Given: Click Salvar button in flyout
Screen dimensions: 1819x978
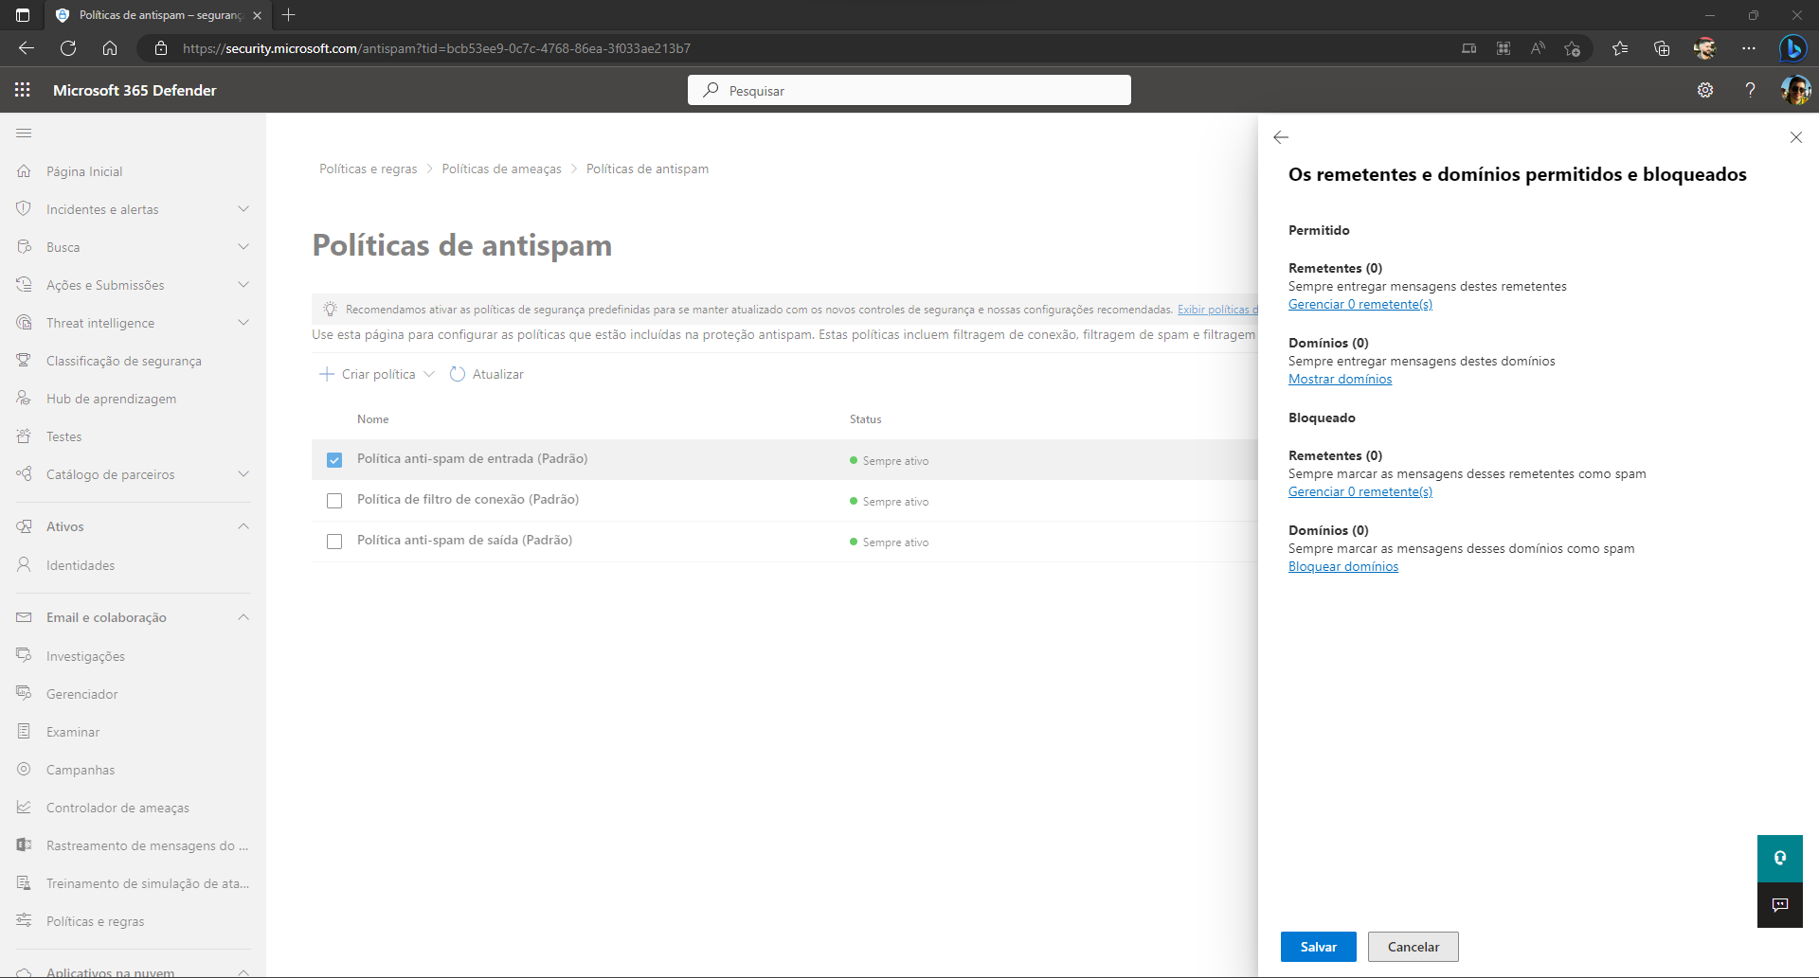Looking at the screenshot, I should pos(1318,947).
